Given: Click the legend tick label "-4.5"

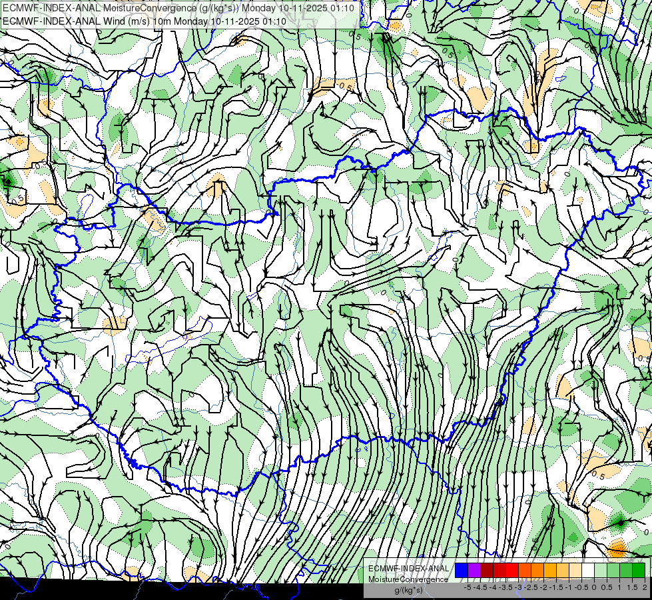Looking at the screenshot, I should 480,587.
